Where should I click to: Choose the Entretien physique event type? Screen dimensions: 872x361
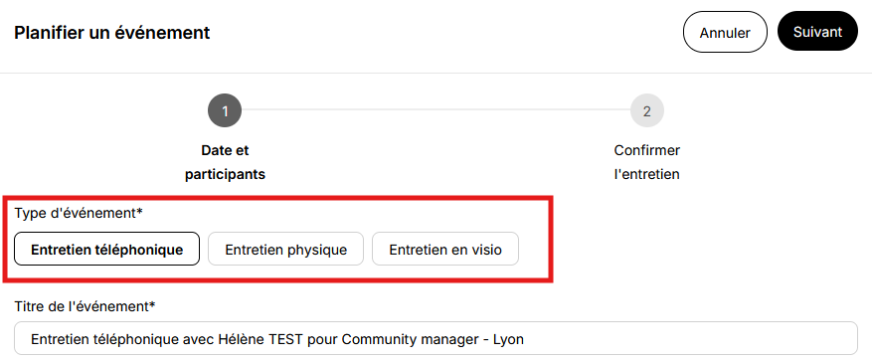tap(285, 250)
